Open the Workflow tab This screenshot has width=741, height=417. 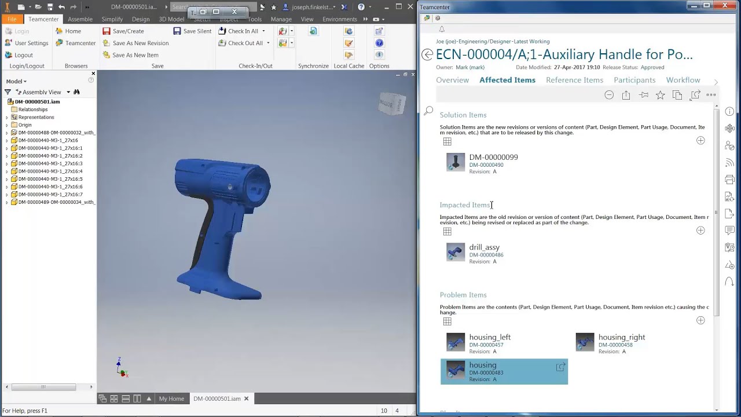point(683,80)
